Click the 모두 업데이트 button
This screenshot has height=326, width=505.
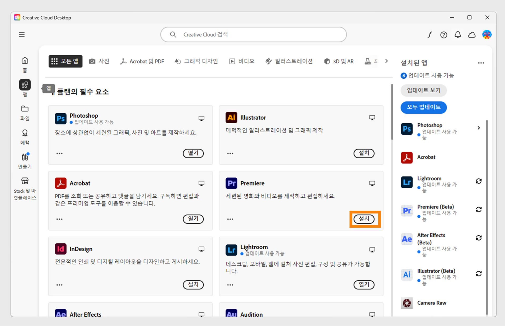(x=423, y=107)
